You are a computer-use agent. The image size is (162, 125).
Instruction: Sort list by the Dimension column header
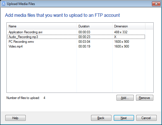coord(129,26)
